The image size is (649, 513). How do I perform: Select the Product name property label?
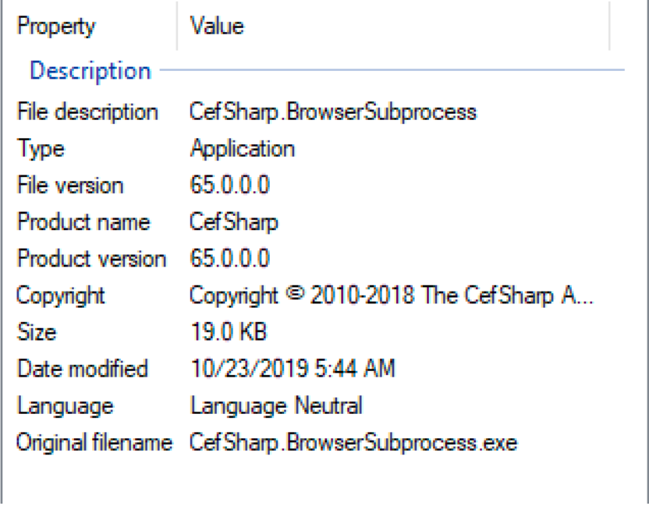pos(83,223)
